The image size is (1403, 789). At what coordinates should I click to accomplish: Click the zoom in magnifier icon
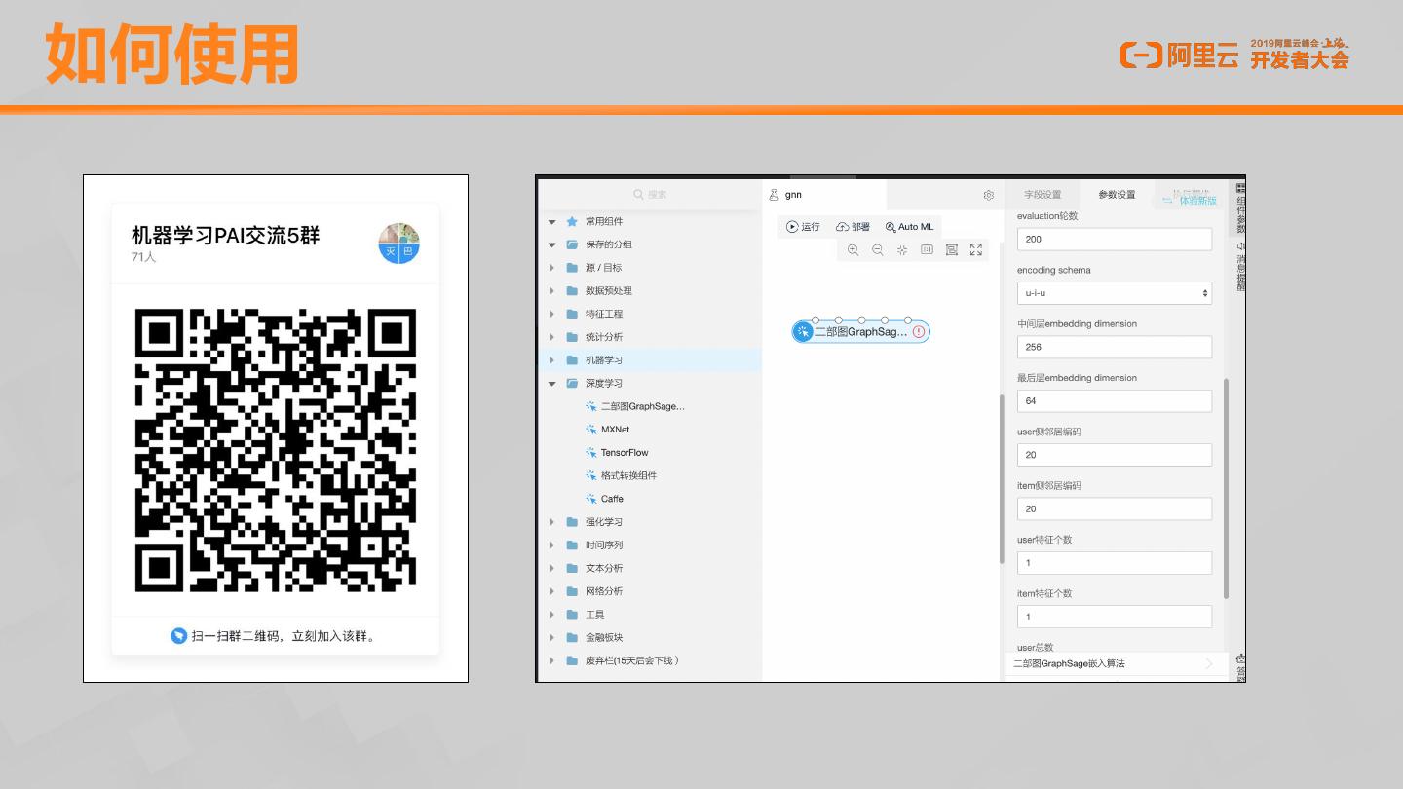point(853,250)
